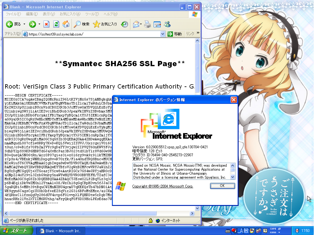Click the Edit page icon in the toolbar
The width and height of the screenshot is (314, 235).
pos(157,25)
